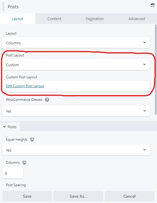Click the settings panel vertical scrollbar
This screenshot has height=203, width=157.
[x=156, y=69]
